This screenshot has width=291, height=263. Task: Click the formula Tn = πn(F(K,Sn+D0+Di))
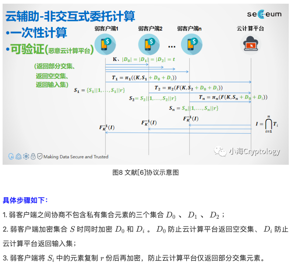tap(233, 97)
